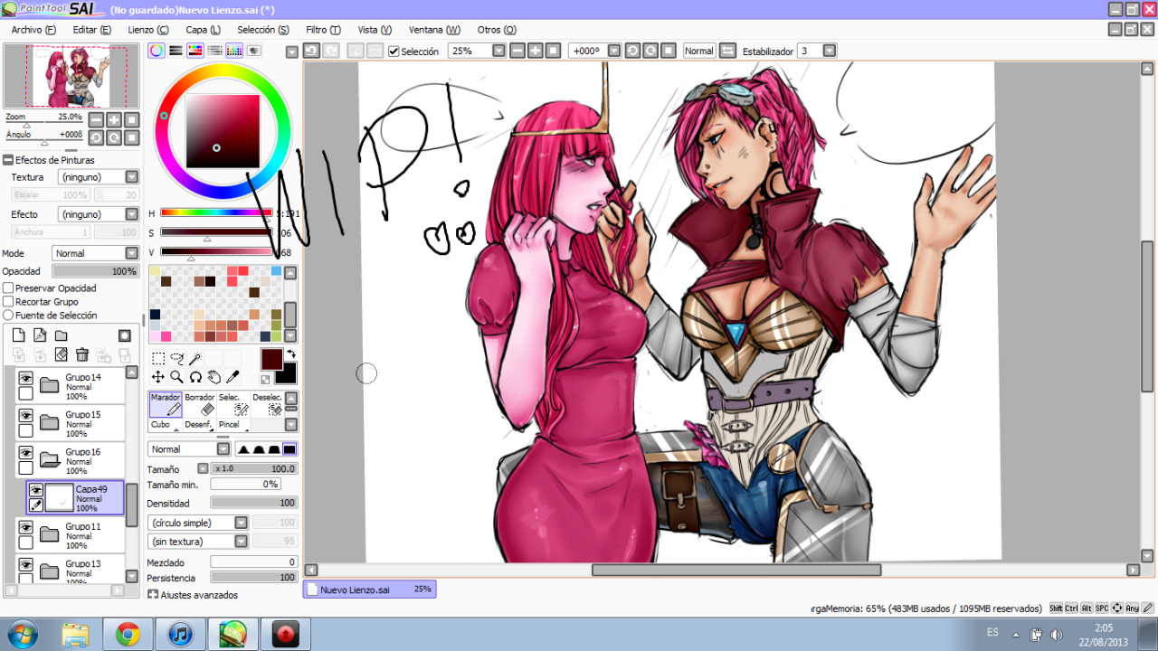Hide the Grupo15 layer group
Viewport: 1158px width, 651px height.
(25, 416)
